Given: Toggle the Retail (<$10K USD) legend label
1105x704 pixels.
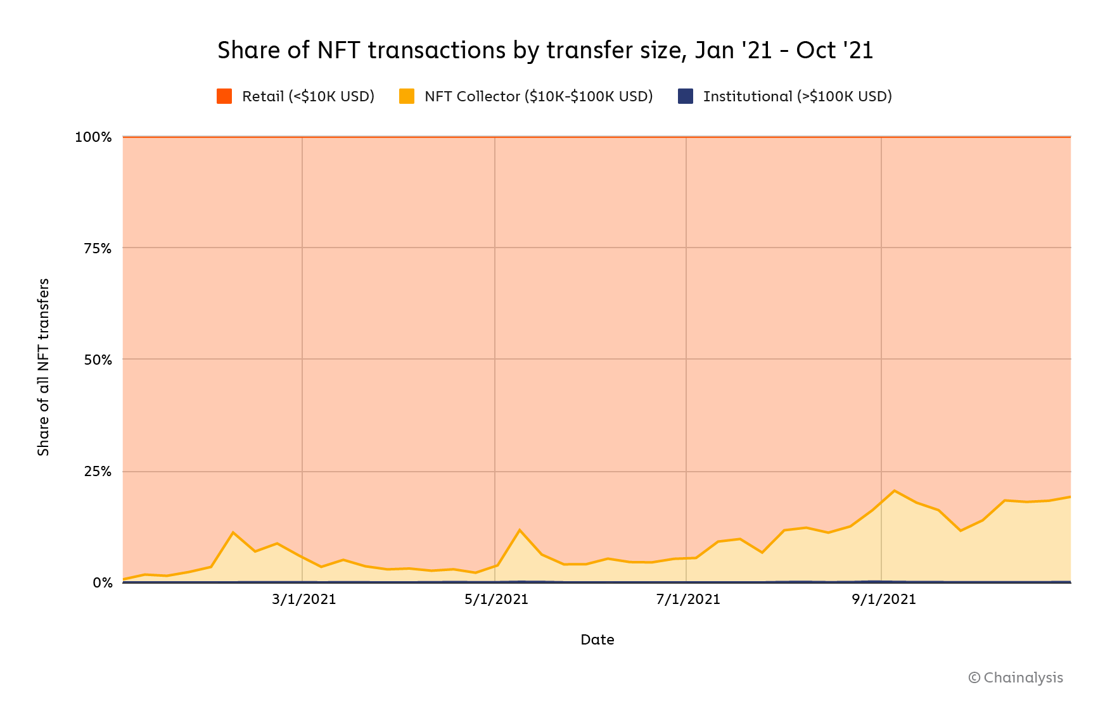Looking at the screenshot, I should tap(308, 96).
